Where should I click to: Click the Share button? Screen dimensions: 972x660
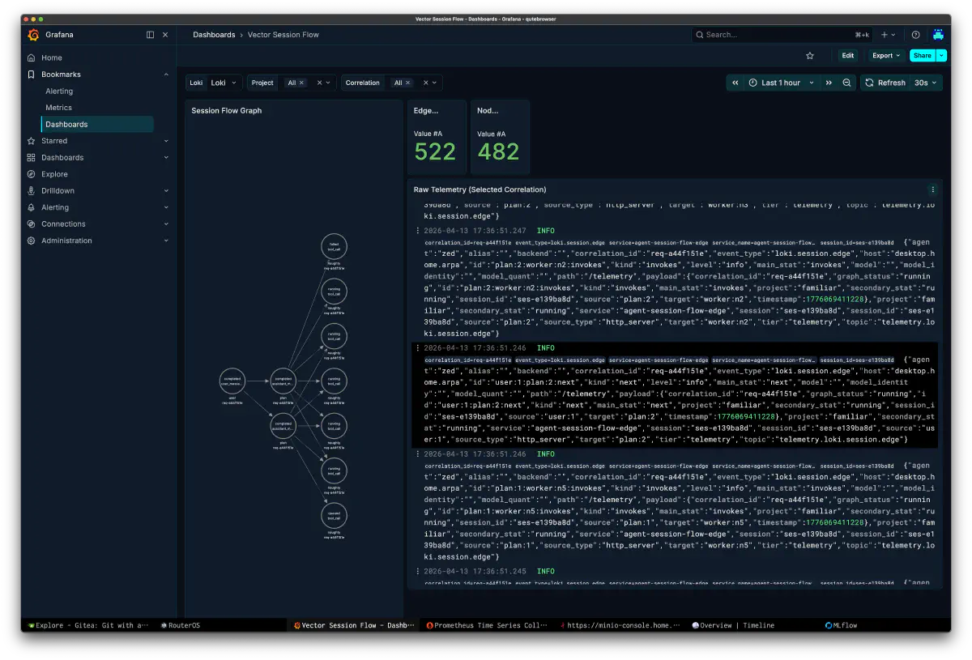coord(922,56)
